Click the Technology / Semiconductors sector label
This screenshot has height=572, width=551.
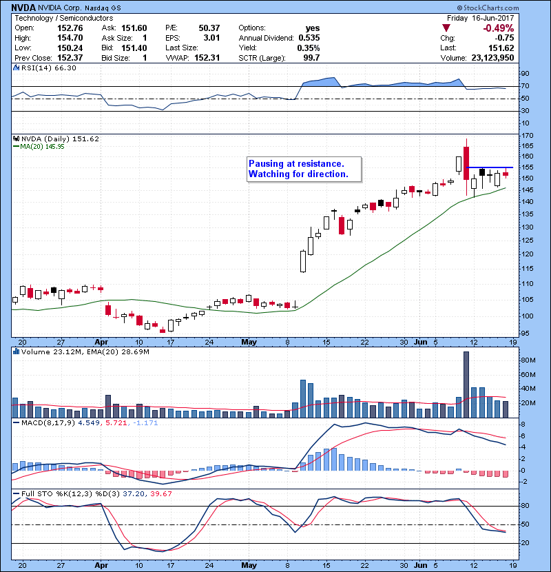64,18
